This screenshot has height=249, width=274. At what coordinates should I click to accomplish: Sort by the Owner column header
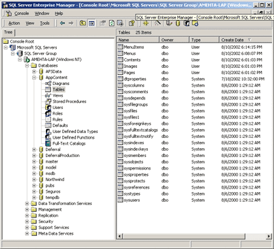tap(175, 40)
